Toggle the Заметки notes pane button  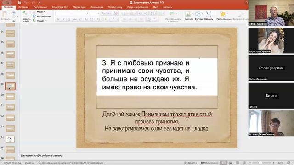click(190, 163)
